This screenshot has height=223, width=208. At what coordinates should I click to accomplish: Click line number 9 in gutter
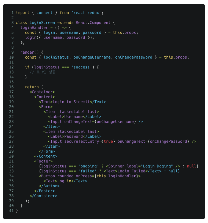[12, 52]
